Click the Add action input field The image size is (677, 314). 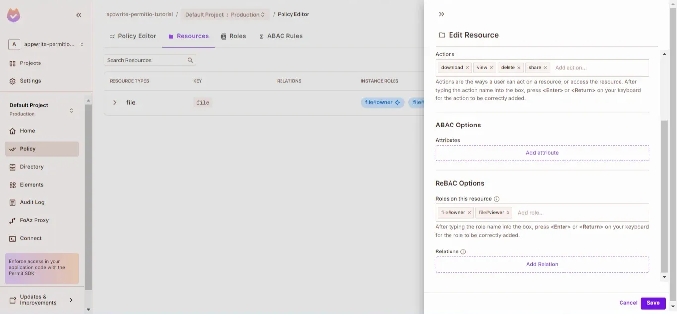click(x=600, y=68)
